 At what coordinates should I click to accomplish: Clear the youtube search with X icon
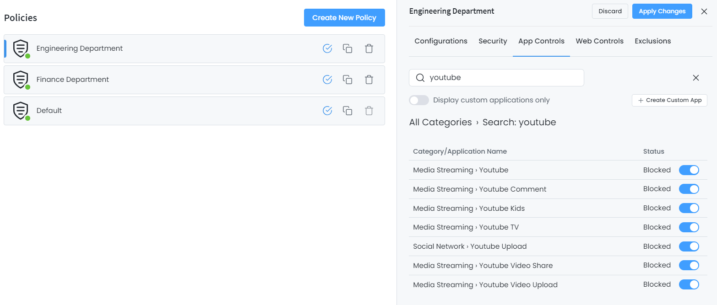click(x=696, y=78)
